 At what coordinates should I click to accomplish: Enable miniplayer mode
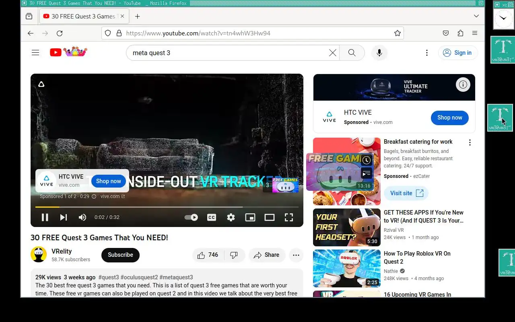tap(250, 217)
